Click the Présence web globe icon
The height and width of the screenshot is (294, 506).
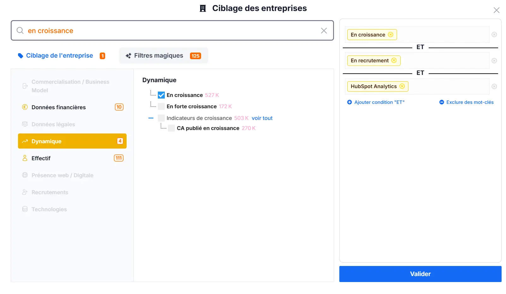pyautogui.click(x=25, y=175)
